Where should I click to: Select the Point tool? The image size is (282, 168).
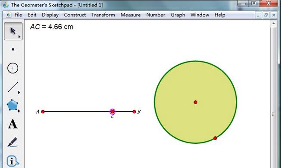[13, 49]
